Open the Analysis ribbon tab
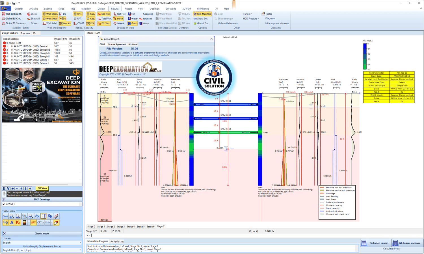The image size is (424, 254). tap(33, 9)
